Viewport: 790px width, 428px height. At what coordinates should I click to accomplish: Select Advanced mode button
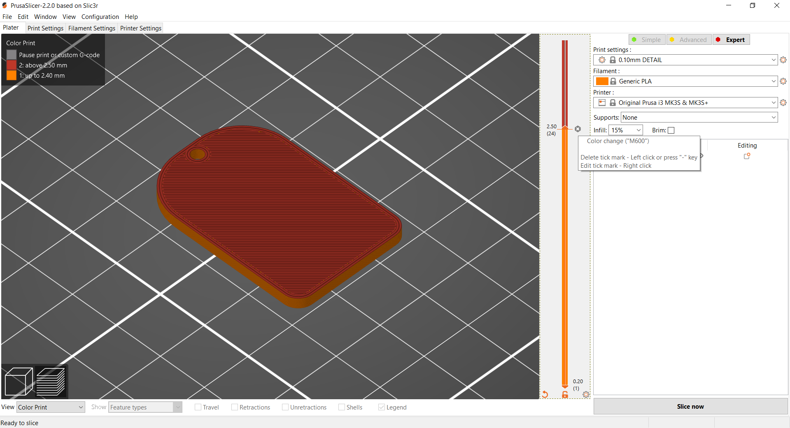point(689,39)
